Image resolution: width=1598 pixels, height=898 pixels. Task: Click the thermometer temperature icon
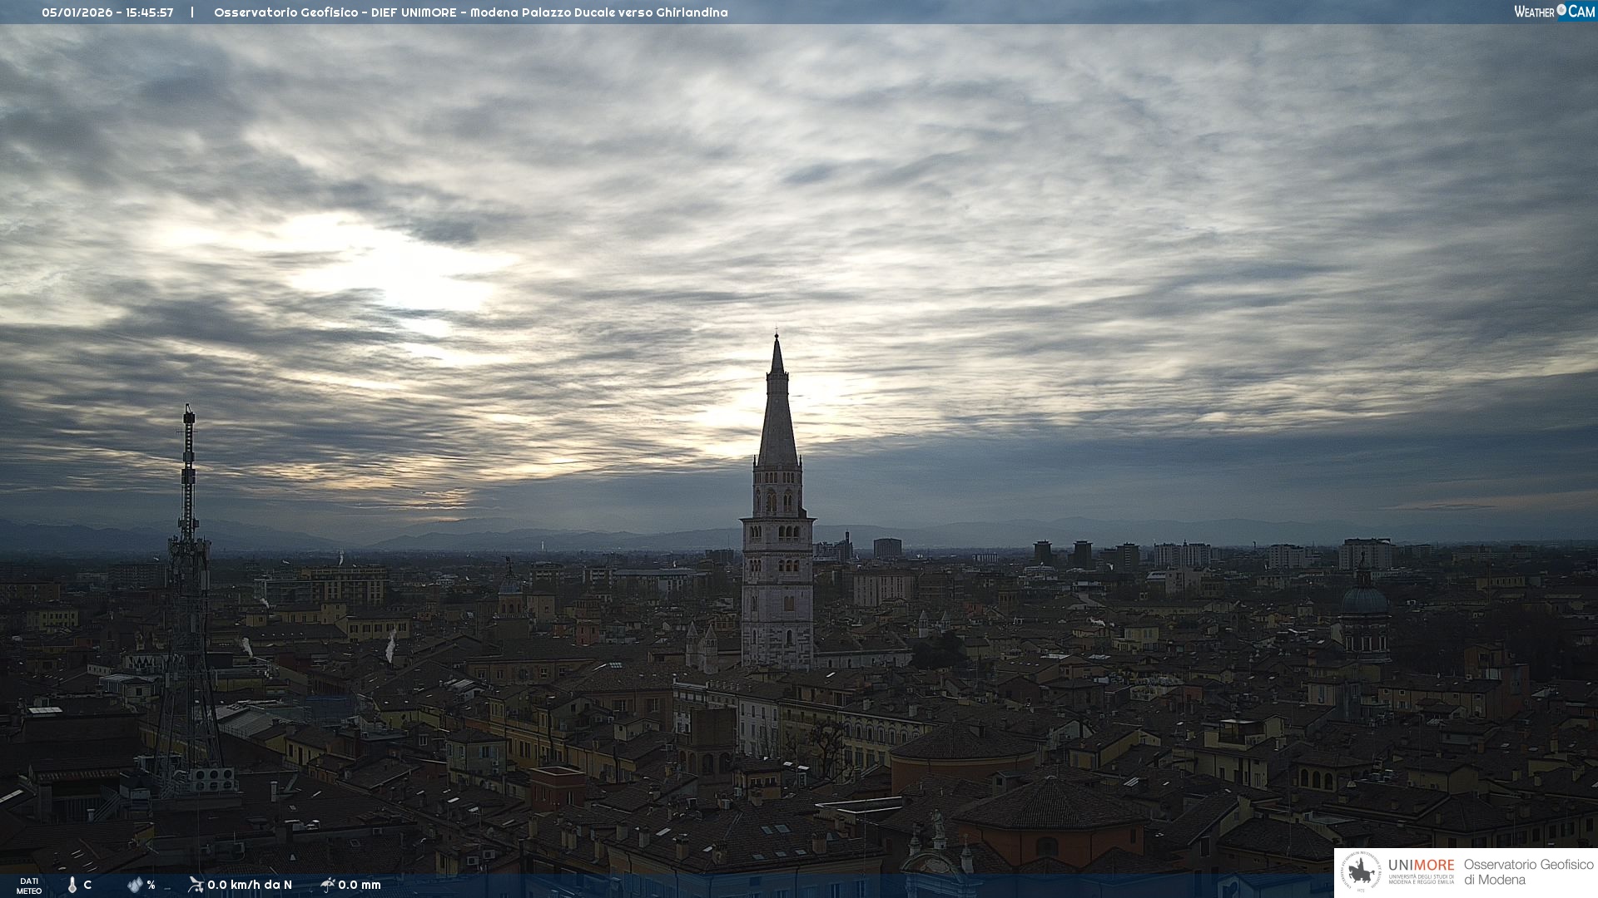(x=72, y=885)
